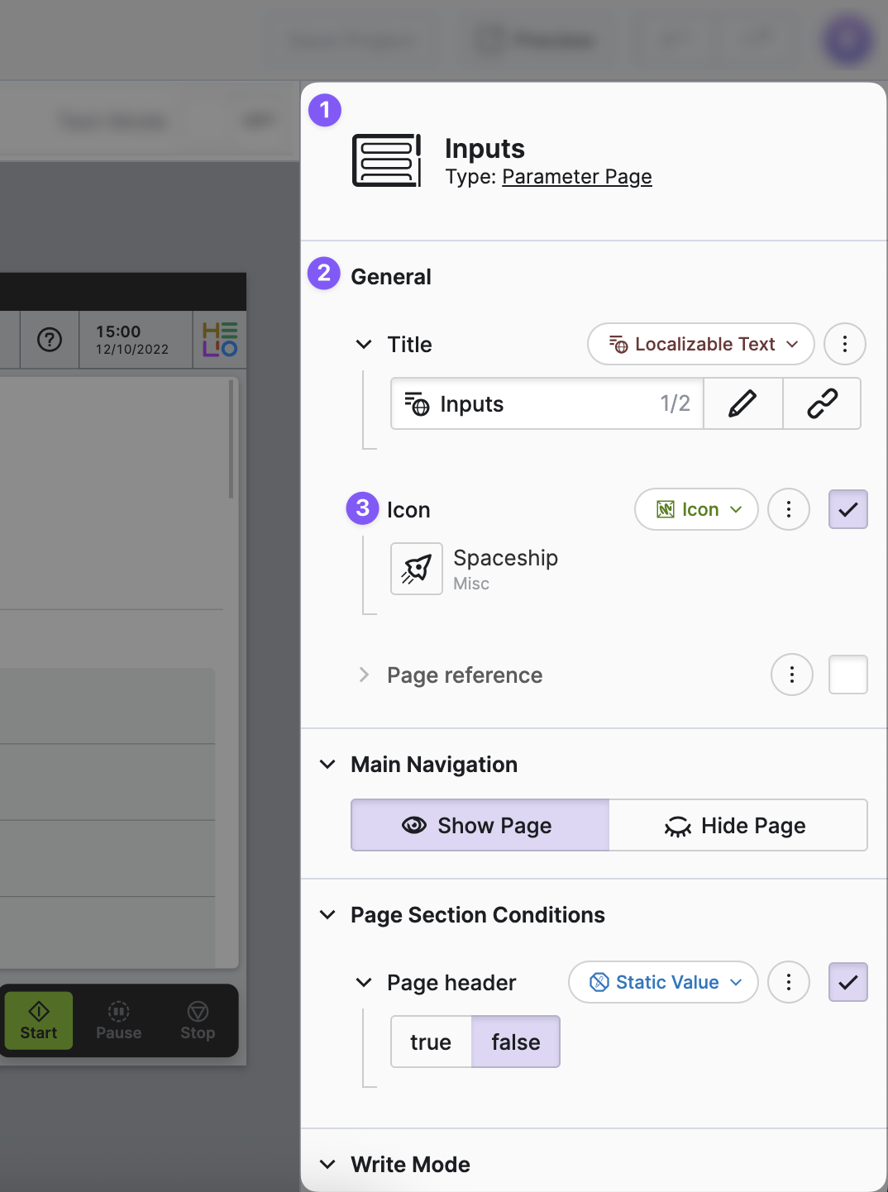The height and width of the screenshot is (1192, 888).
Task: Expand the Page reference property
Action: [364, 675]
